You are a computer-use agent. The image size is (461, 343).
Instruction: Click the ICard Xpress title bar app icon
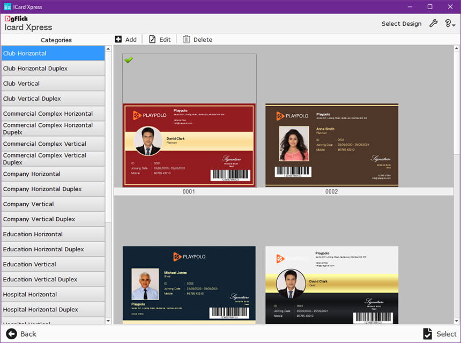click(8, 7)
